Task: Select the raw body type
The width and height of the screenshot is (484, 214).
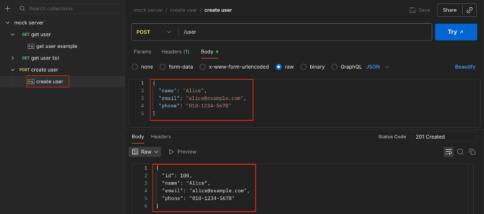Action: pos(279,67)
